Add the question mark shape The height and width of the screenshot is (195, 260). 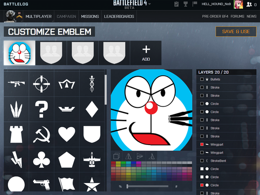[42, 109]
